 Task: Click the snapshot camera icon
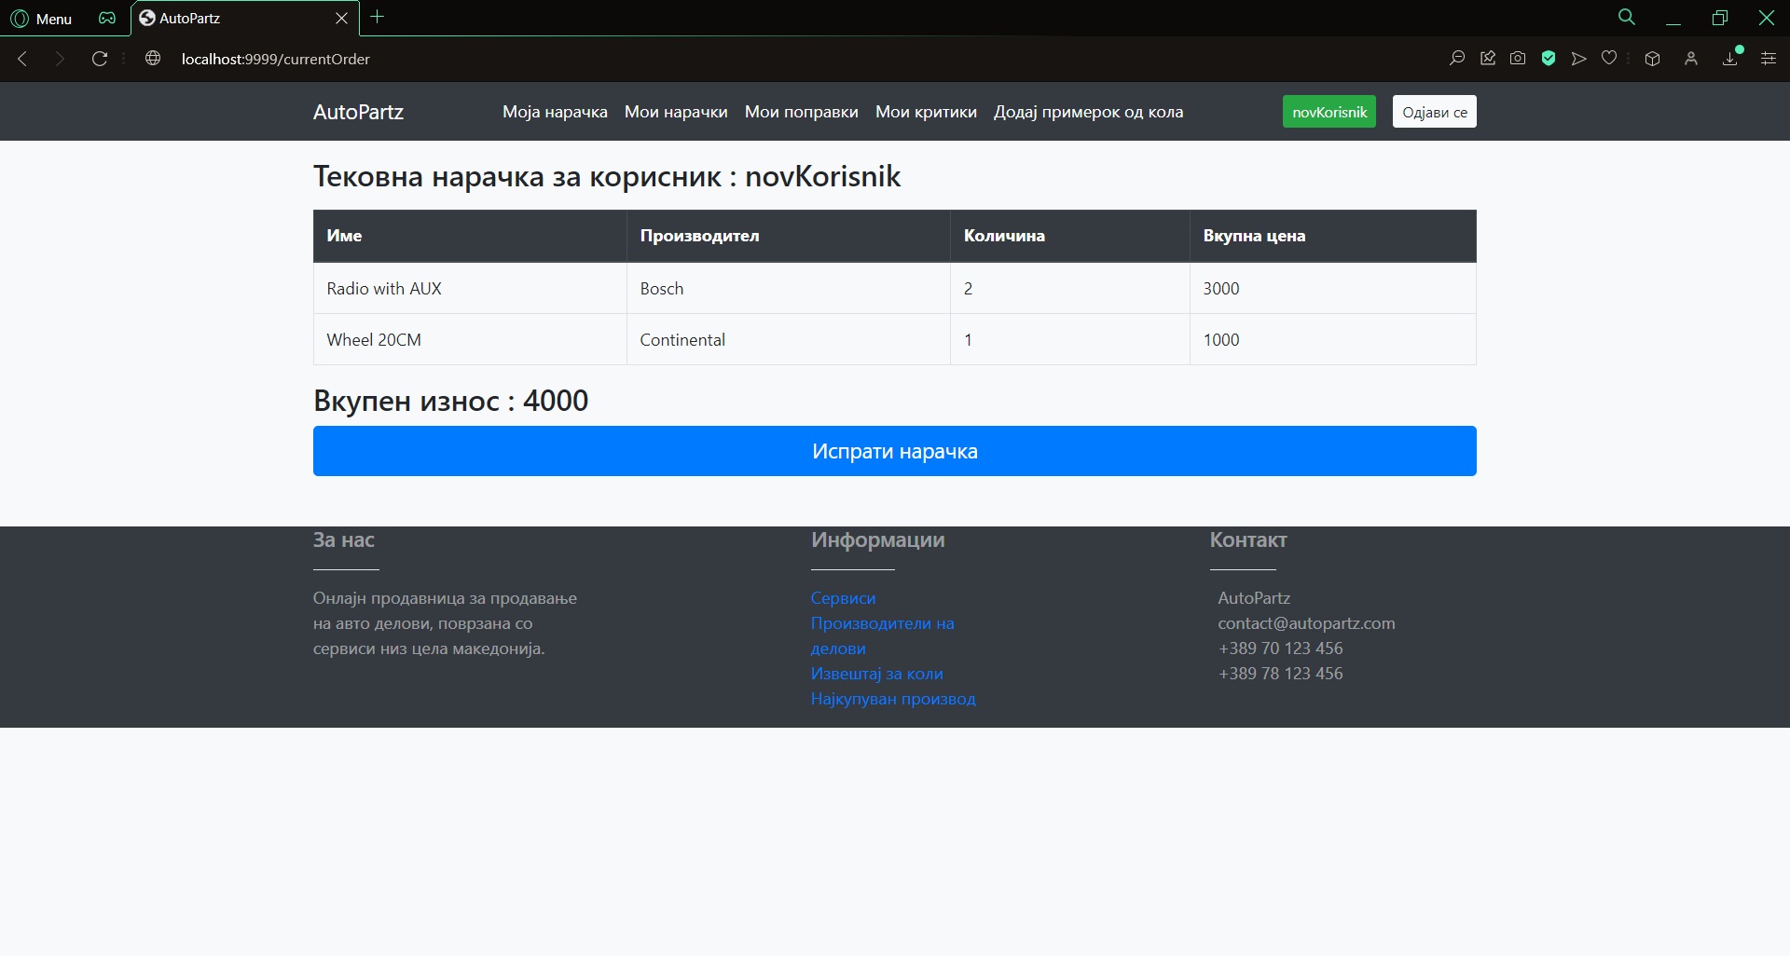coord(1518,59)
